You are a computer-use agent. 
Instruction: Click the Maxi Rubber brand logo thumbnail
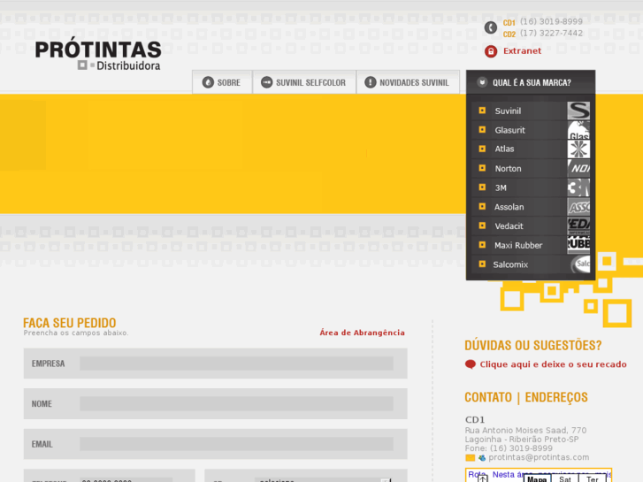click(578, 245)
